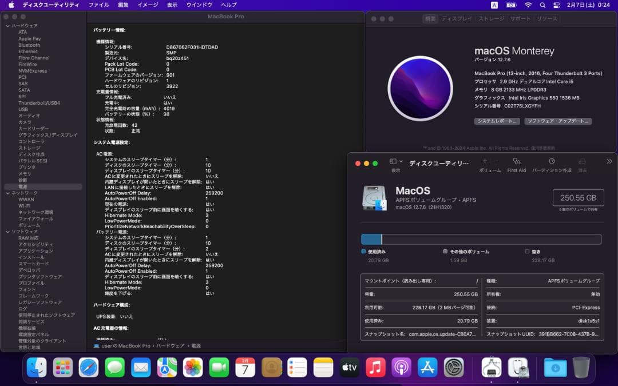Viewport: 618px width, 386px height.
Task: Toggle the その他のボリューム legend marker
Action: 445,251
